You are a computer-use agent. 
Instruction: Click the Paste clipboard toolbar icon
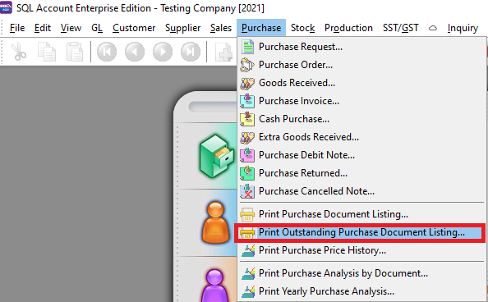[x=75, y=52]
